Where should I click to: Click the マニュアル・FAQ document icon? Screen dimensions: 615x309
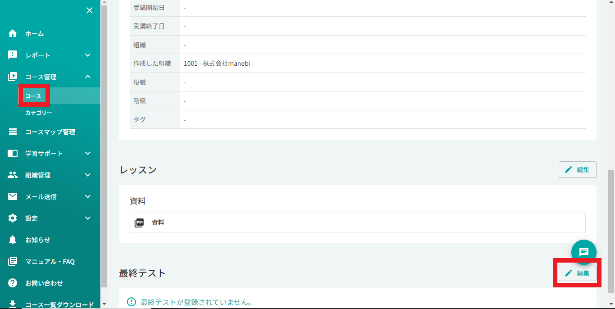pos(13,261)
